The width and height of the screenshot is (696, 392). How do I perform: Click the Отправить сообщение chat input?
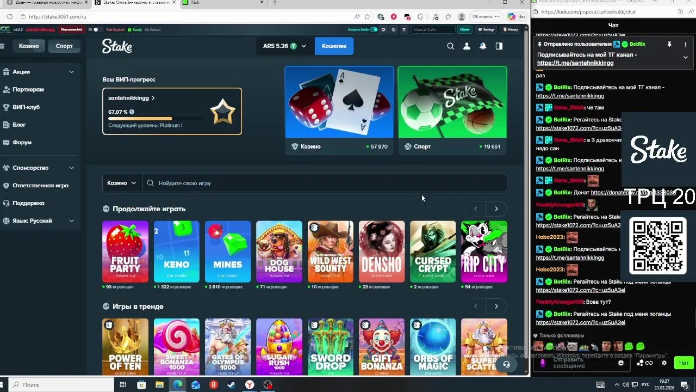click(x=582, y=363)
